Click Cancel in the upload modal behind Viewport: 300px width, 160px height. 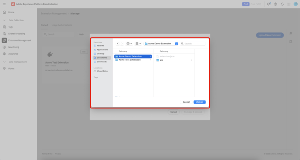[174, 112]
